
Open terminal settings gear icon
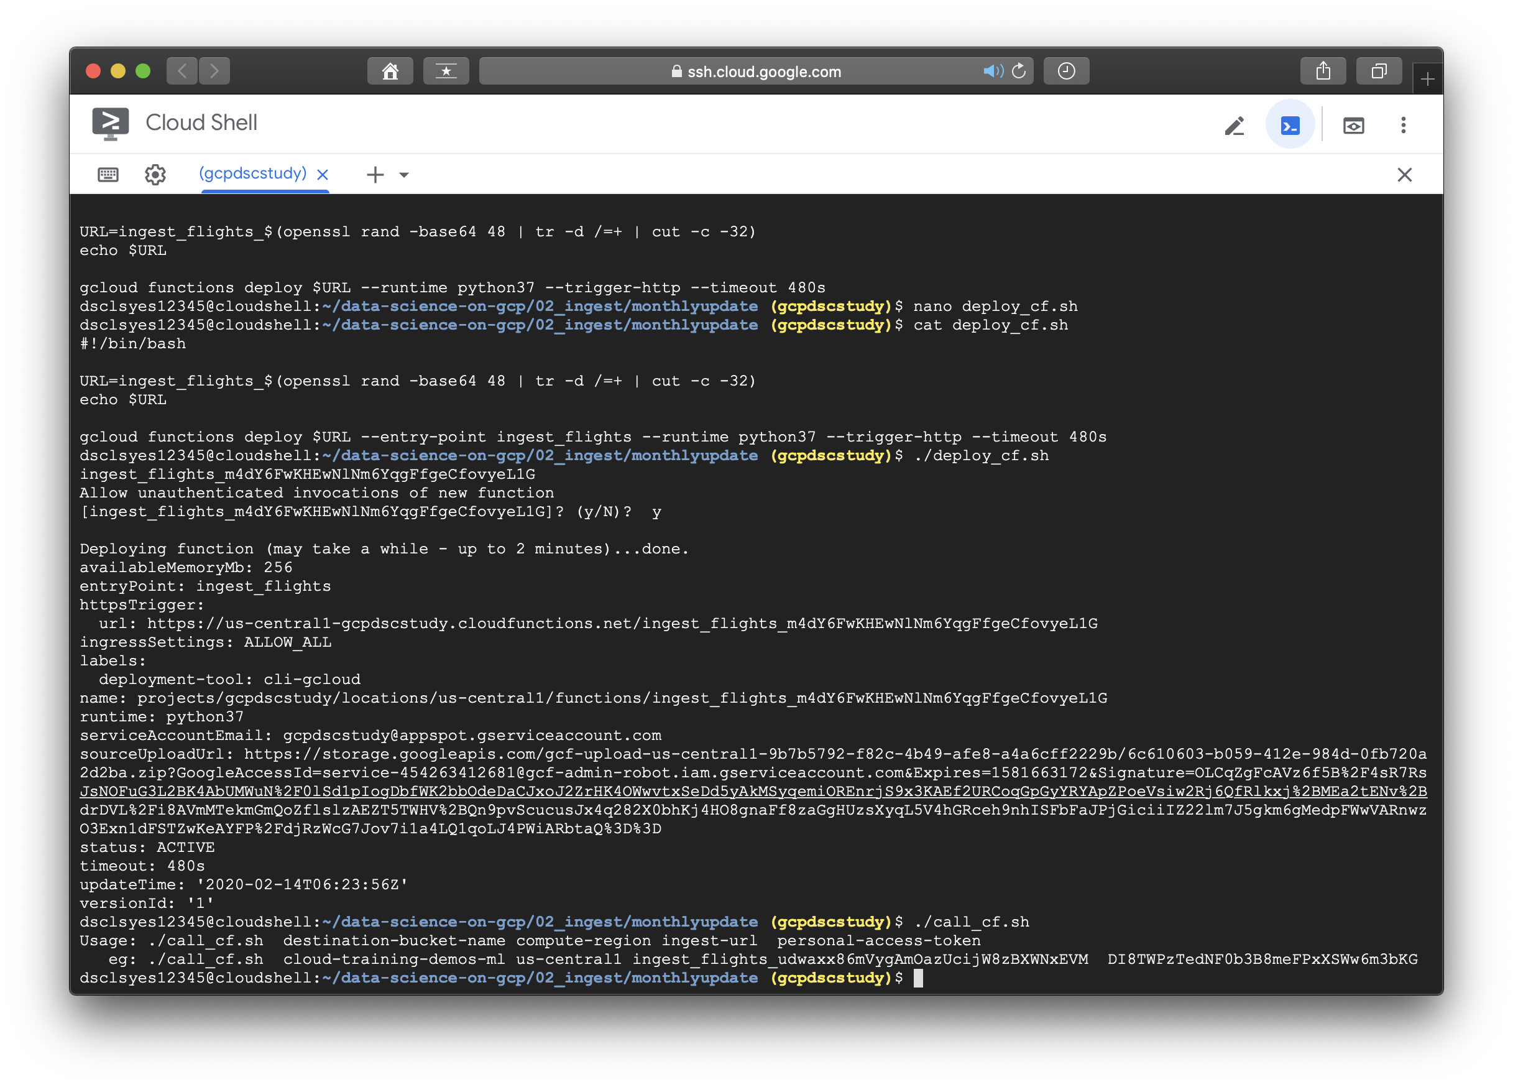(155, 175)
